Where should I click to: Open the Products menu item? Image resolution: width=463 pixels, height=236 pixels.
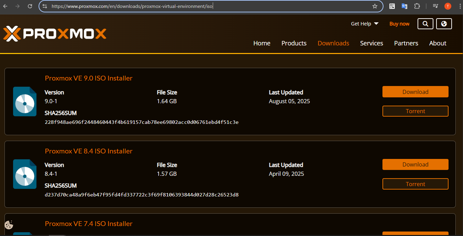pyautogui.click(x=294, y=43)
